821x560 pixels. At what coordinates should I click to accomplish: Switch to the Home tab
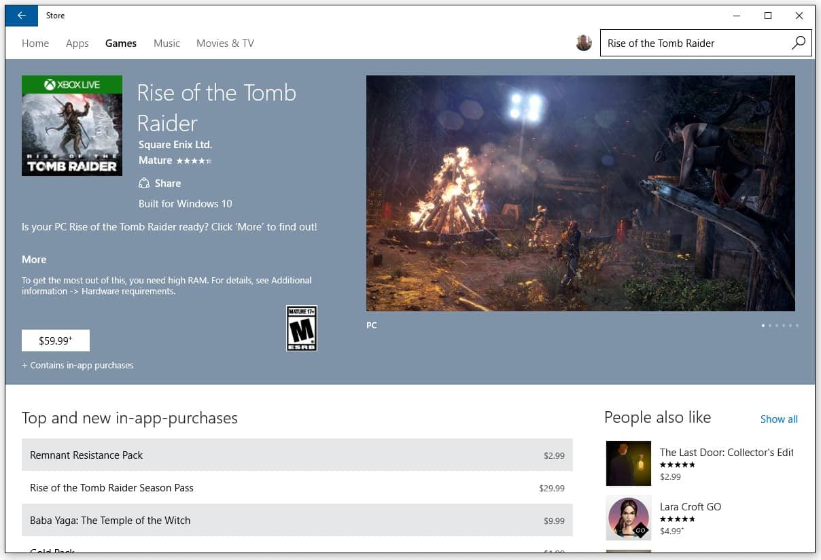35,43
